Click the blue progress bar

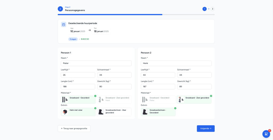pos(110,15)
